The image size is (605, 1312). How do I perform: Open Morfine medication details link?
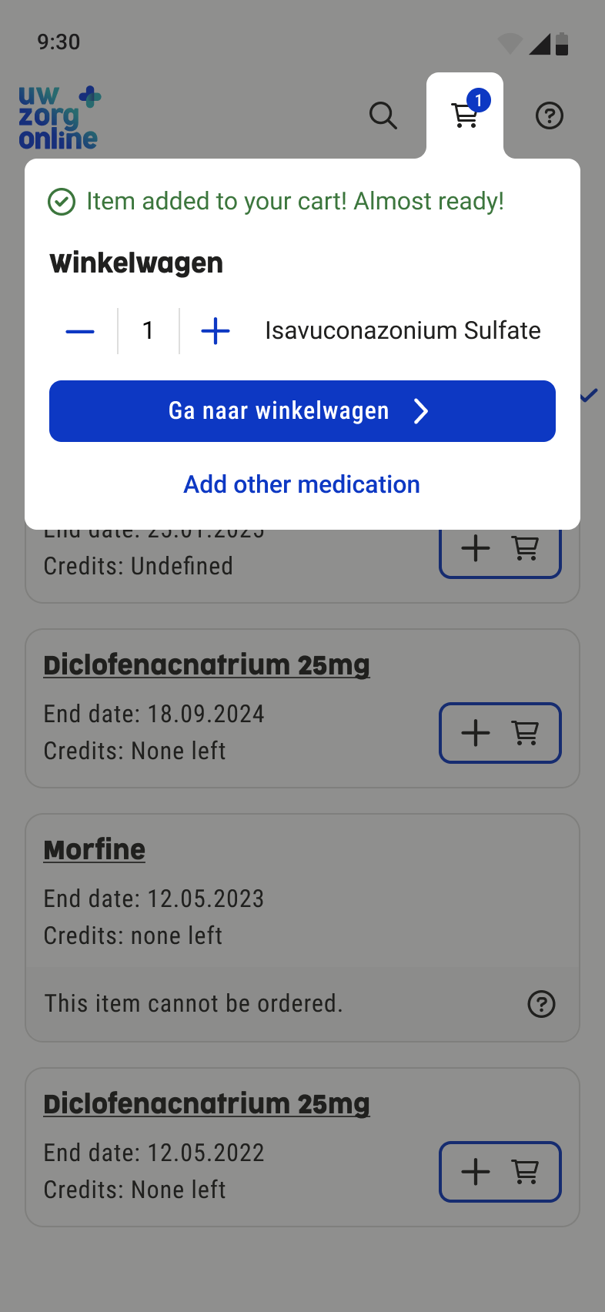click(95, 849)
